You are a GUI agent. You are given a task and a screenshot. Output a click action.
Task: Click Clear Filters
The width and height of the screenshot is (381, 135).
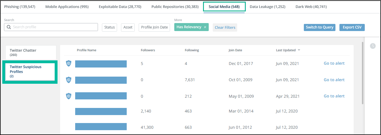pos(225,28)
